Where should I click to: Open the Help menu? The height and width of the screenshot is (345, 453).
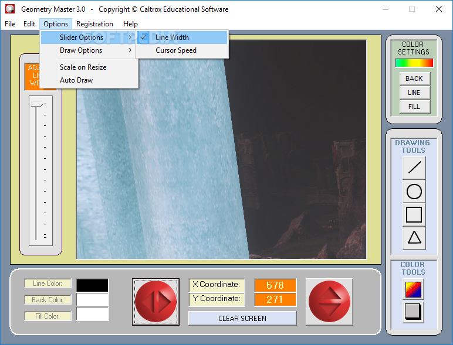tap(130, 24)
